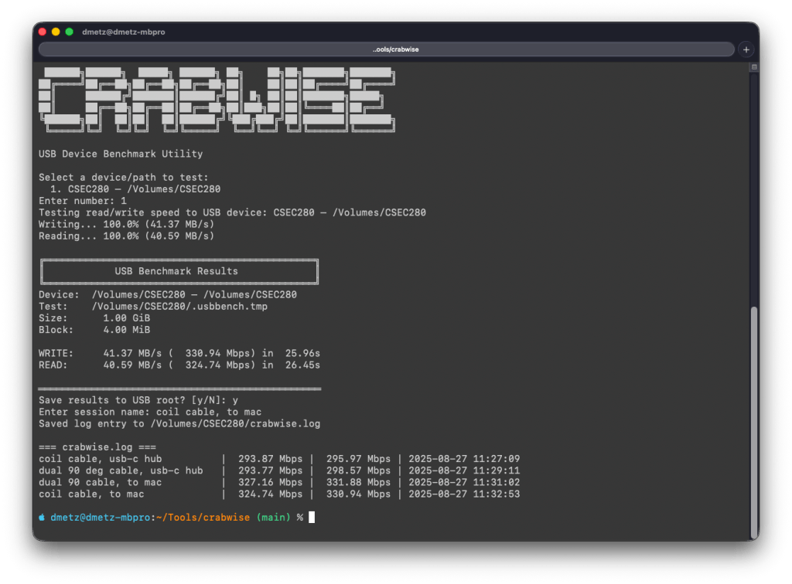Click the scrollbar up arrow at top
Screen dimensions: 792x584
click(x=754, y=67)
